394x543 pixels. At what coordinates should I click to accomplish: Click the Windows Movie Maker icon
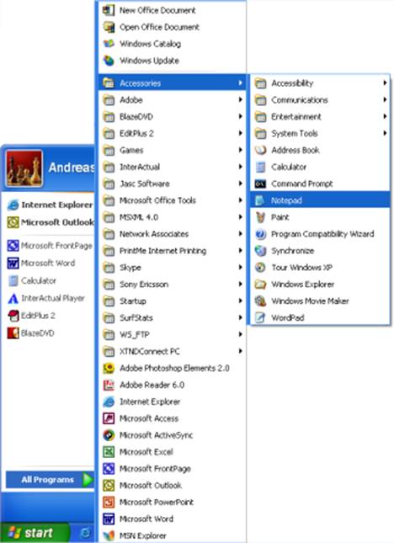[260, 301]
